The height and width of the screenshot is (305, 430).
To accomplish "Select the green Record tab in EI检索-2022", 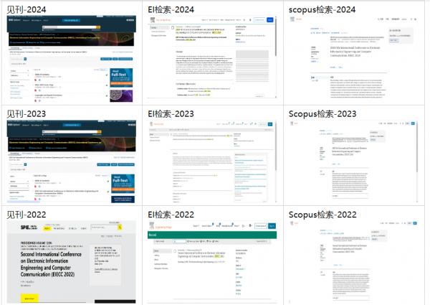I will pyautogui.click(x=153, y=235).
